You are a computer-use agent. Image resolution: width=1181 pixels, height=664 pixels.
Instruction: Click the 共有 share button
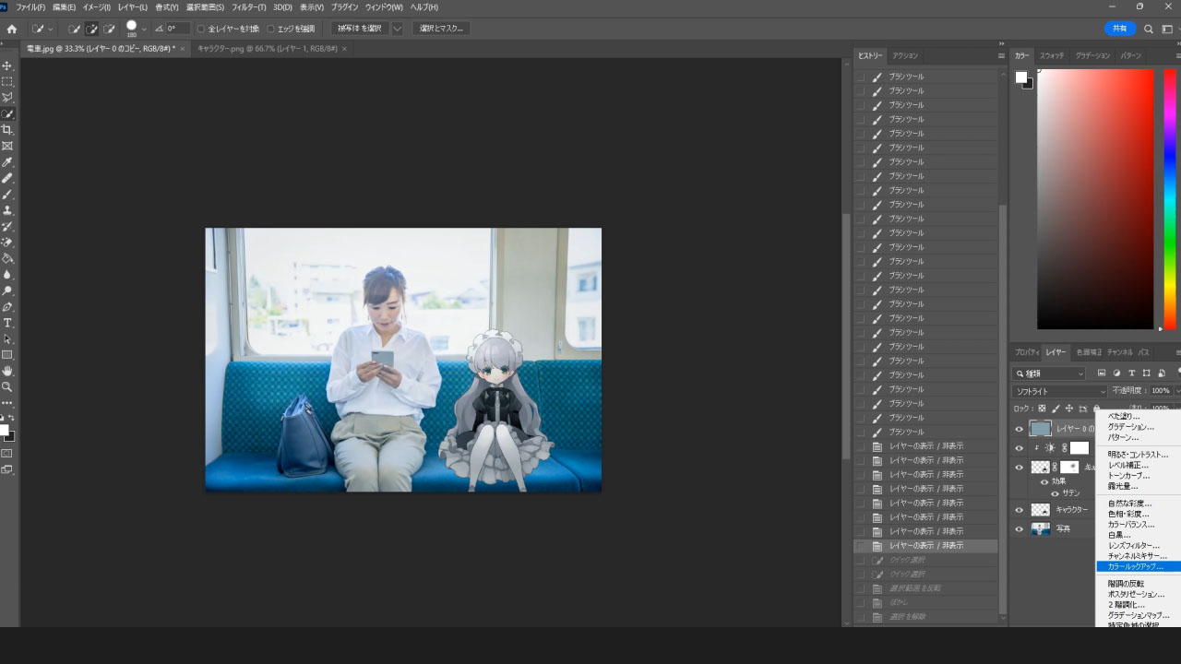tap(1120, 29)
